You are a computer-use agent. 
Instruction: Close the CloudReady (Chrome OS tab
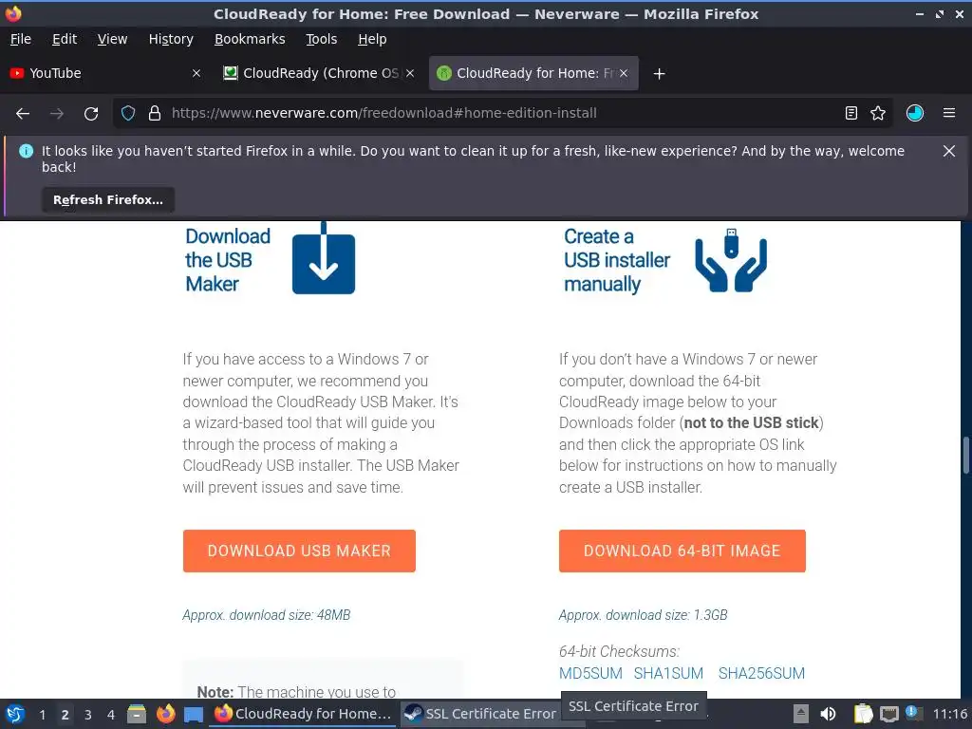[410, 73]
